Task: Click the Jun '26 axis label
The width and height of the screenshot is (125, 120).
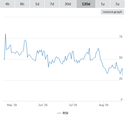Action: pyautogui.click(x=43, y=105)
